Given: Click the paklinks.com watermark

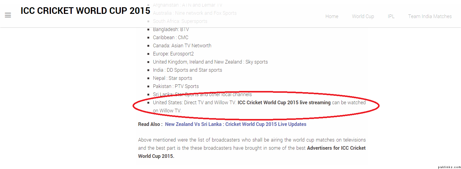Looking at the screenshot, I should (x=449, y=167).
